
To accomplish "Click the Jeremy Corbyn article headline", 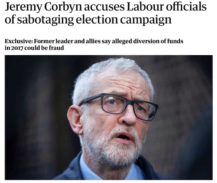I will point(106,13).
